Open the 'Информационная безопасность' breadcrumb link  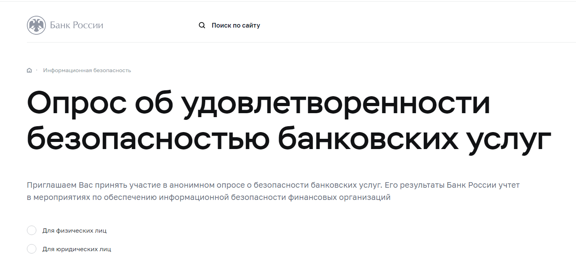tap(87, 70)
